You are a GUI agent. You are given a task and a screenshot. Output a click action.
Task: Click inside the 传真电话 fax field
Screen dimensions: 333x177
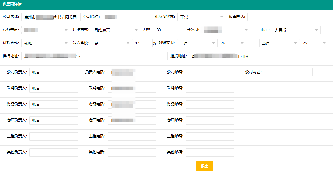click(x=271, y=17)
